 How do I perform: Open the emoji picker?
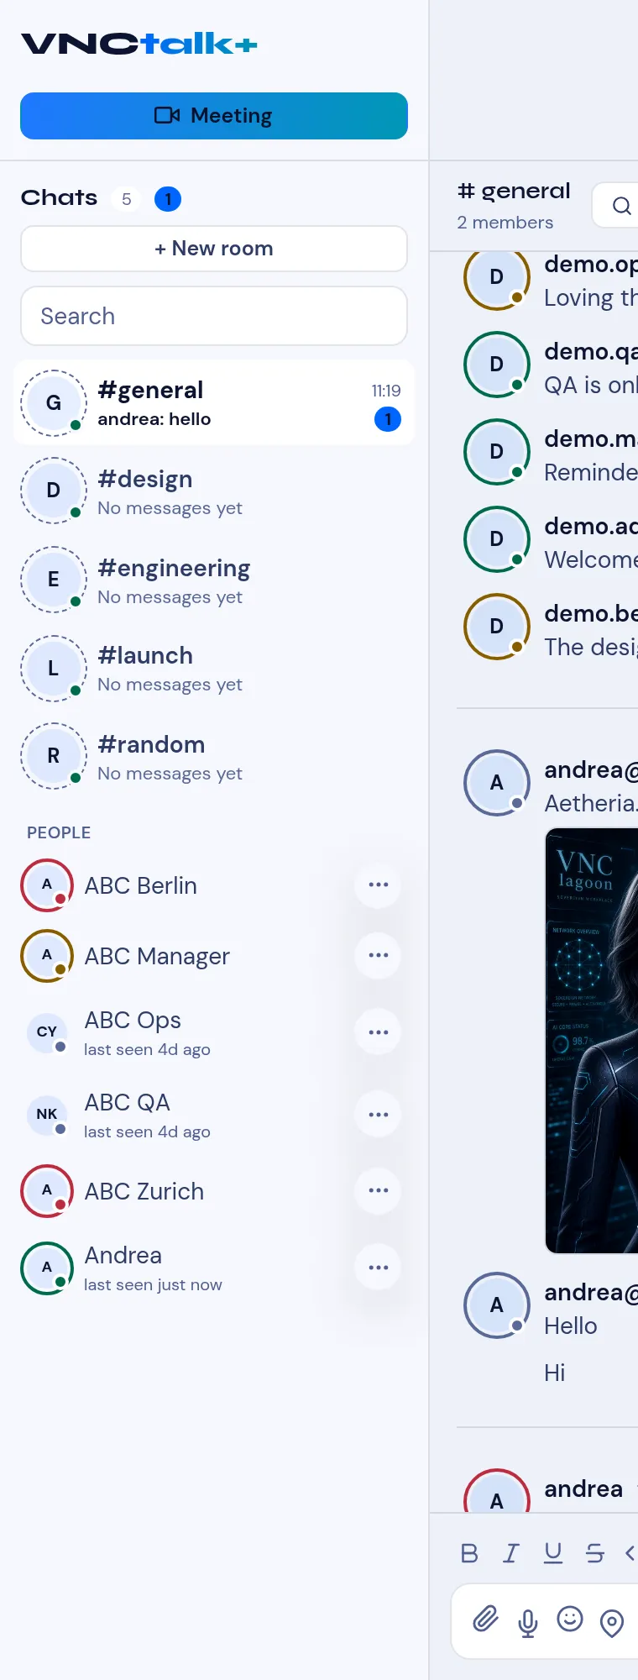pos(570,1619)
